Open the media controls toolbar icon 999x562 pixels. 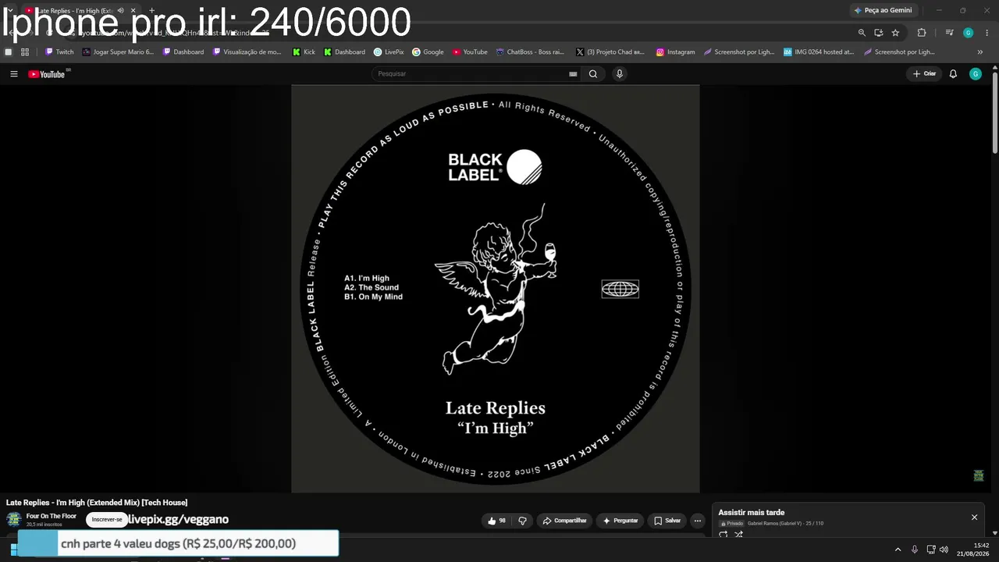(x=949, y=33)
